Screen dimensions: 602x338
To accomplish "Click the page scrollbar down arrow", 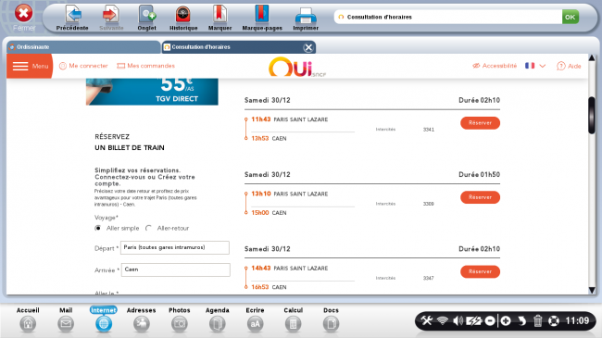I will 592,291.
